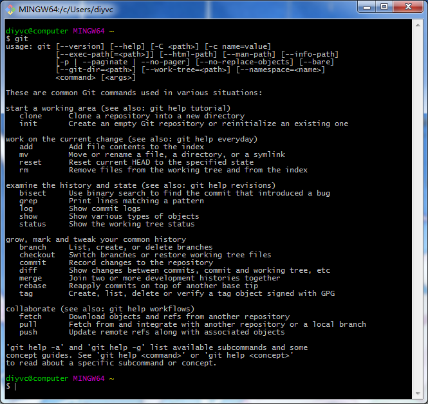This screenshot has width=428, height=404.
Task: Click the heading 'collaborate (see also: git help workflows)'
Action: (100, 309)
